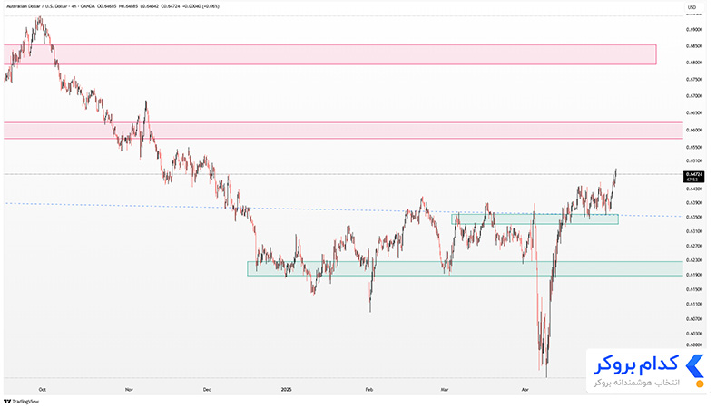
Task: Click the 0.65500 price axis label
Action: click(694, 147)
